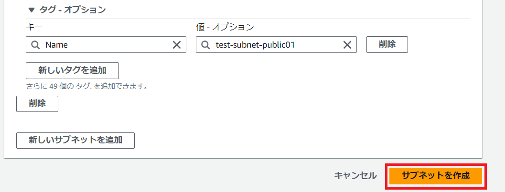Add another subnet via 新しいサブネットを追加
Viewport: 505px width, 192px height.
point(75,140)
